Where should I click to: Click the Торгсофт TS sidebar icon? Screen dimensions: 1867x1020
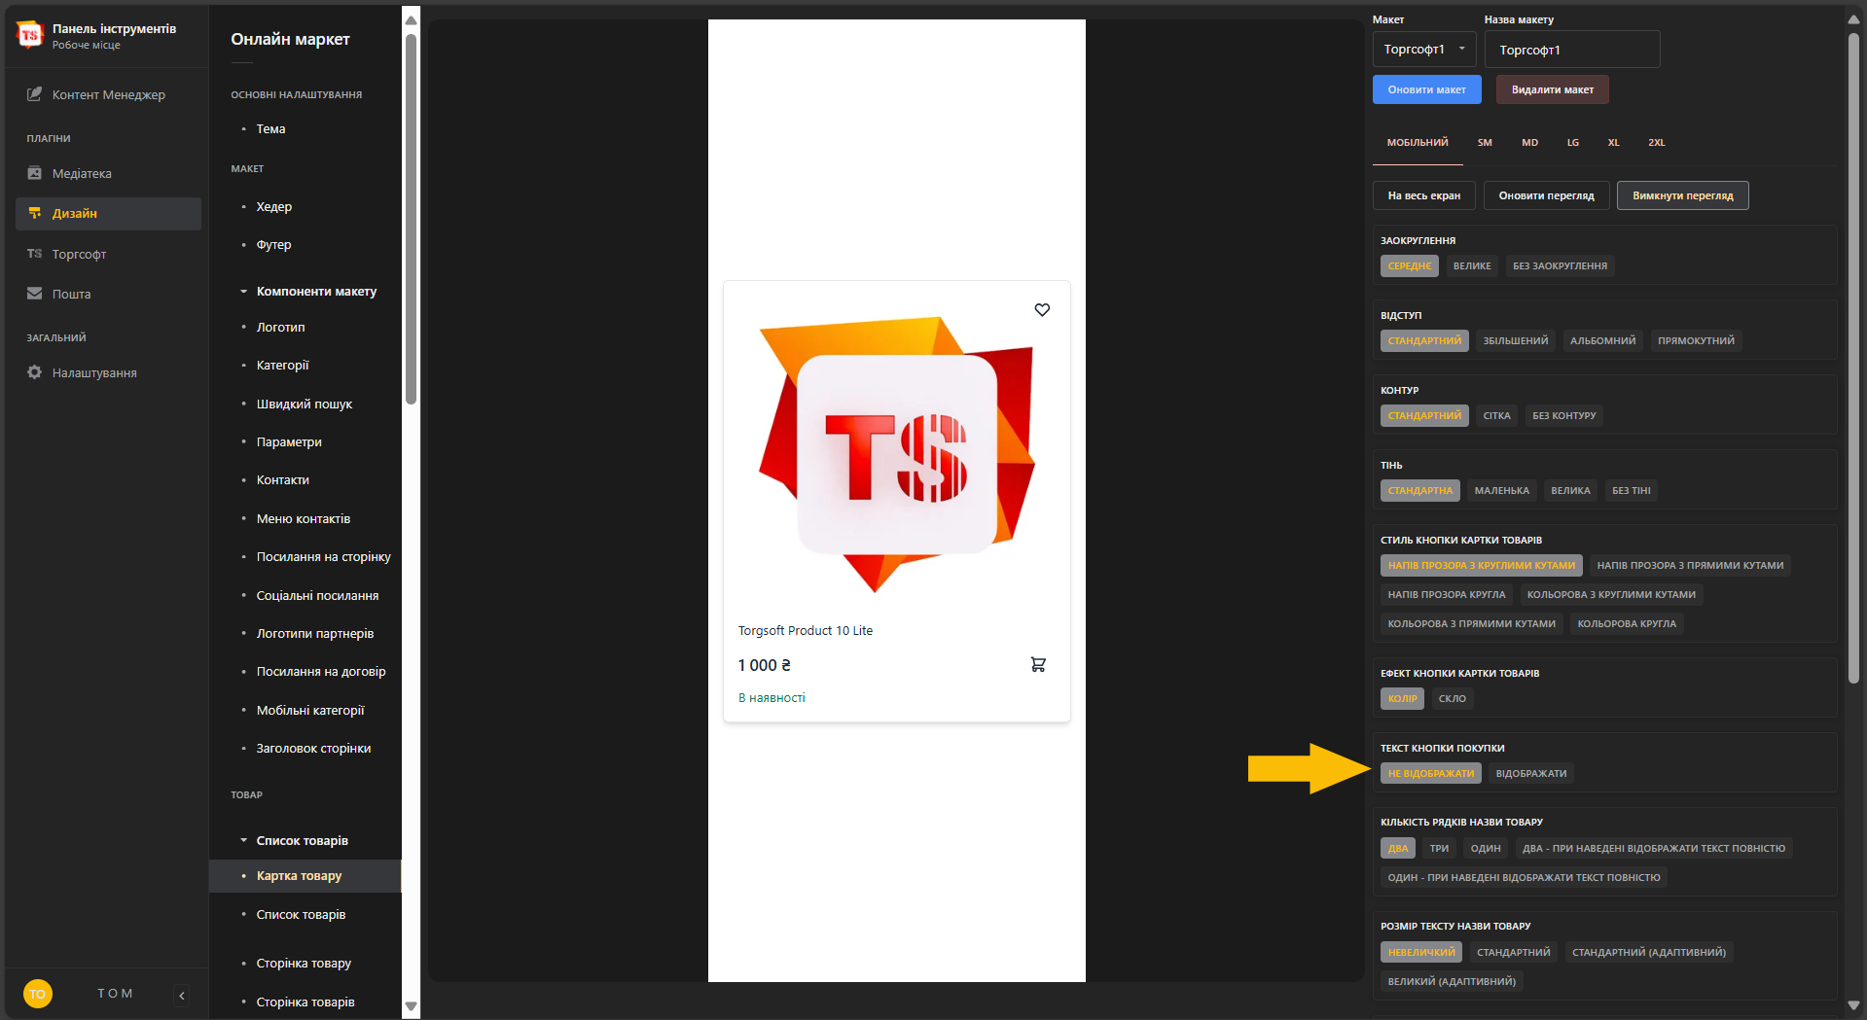click(35, 254)
